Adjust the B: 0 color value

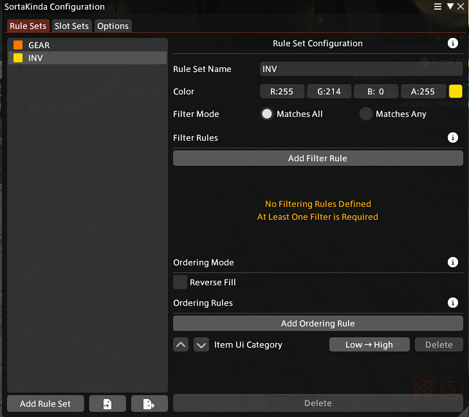pos(376,91)
